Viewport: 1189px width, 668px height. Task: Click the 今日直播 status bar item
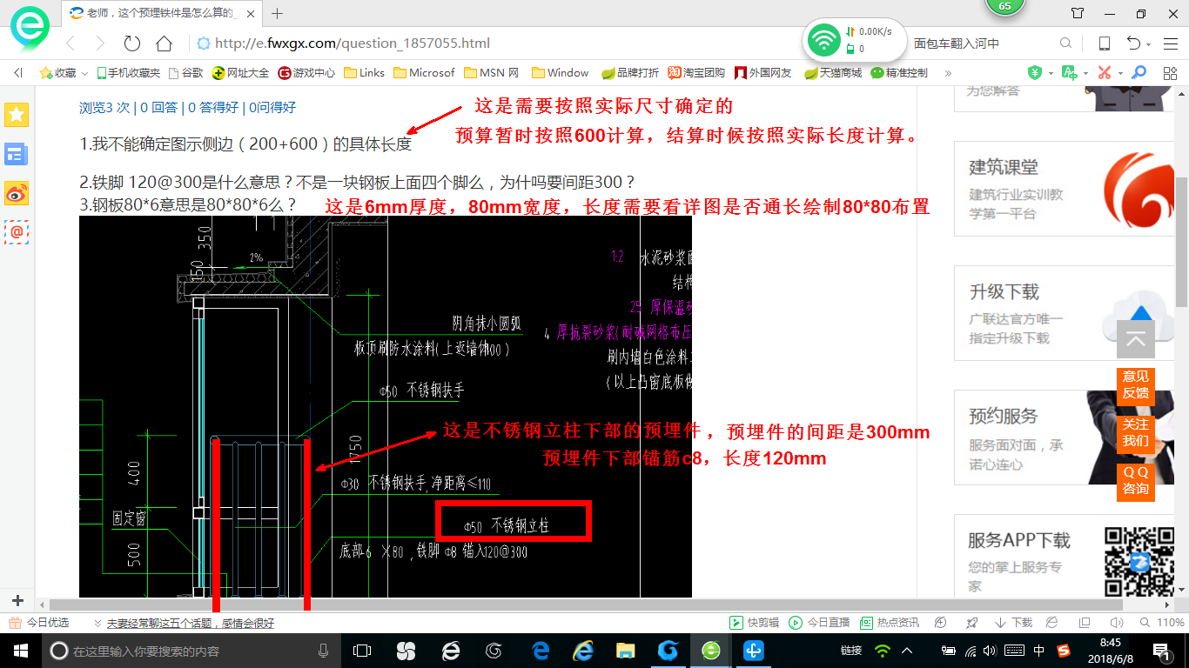[x=819, y=623]
